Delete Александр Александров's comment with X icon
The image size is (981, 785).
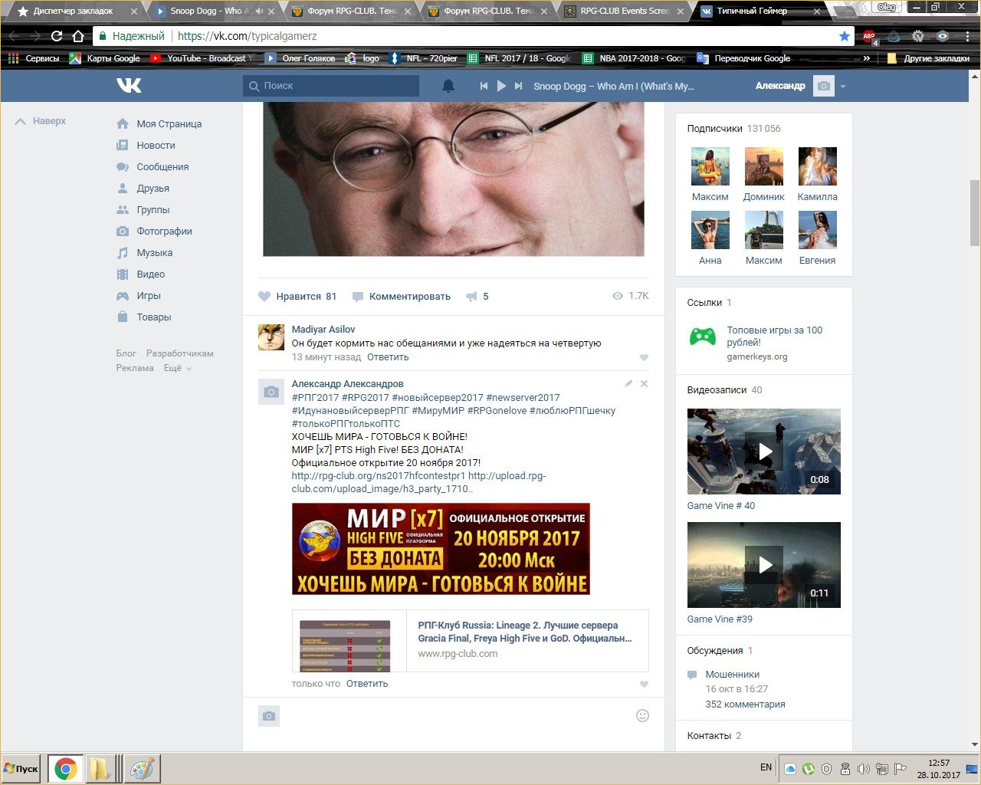pos(644,383)
